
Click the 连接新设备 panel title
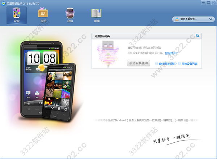[102, 36]
